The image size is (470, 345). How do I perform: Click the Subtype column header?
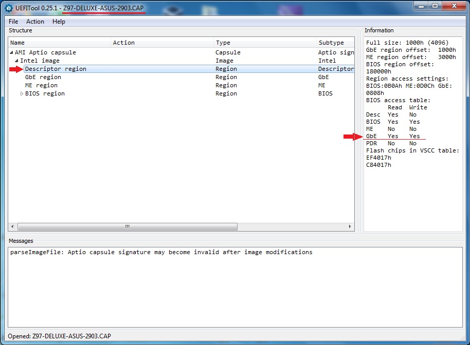335,43
